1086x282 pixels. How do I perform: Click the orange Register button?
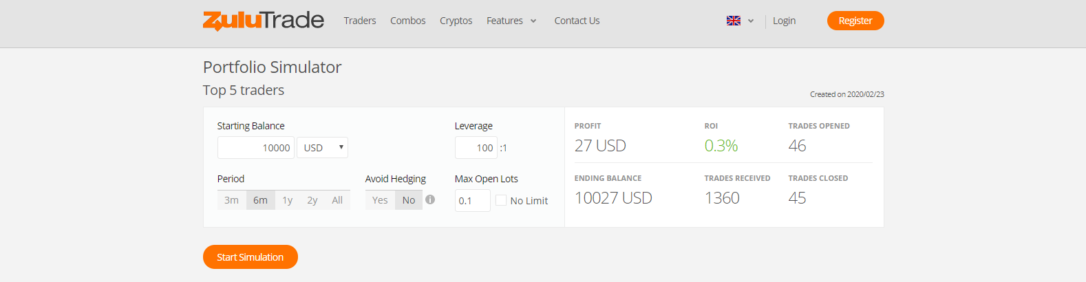tap(855, 21)
